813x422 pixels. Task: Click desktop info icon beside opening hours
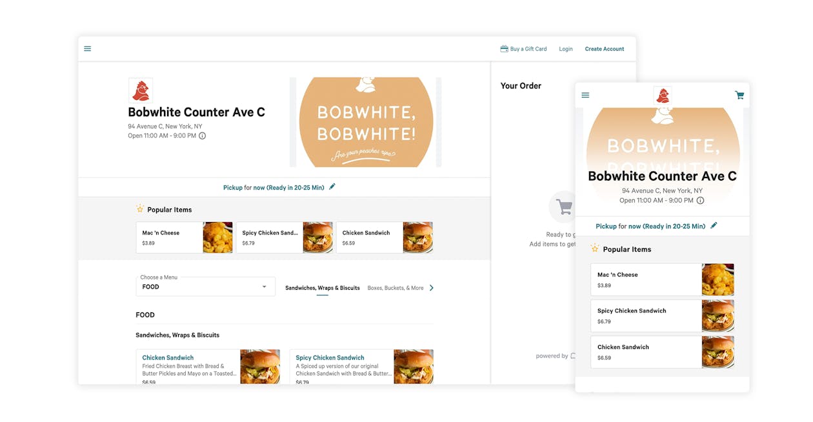pyautogui.click(x=202, y=136)
